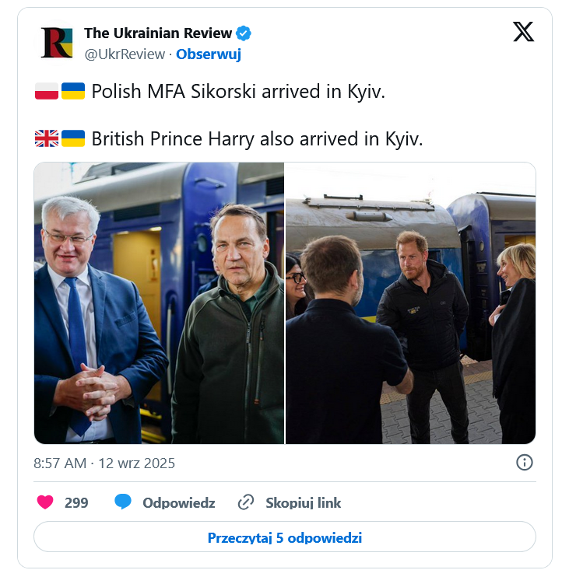View the left photo with Sikorski

tap(159, 302)
